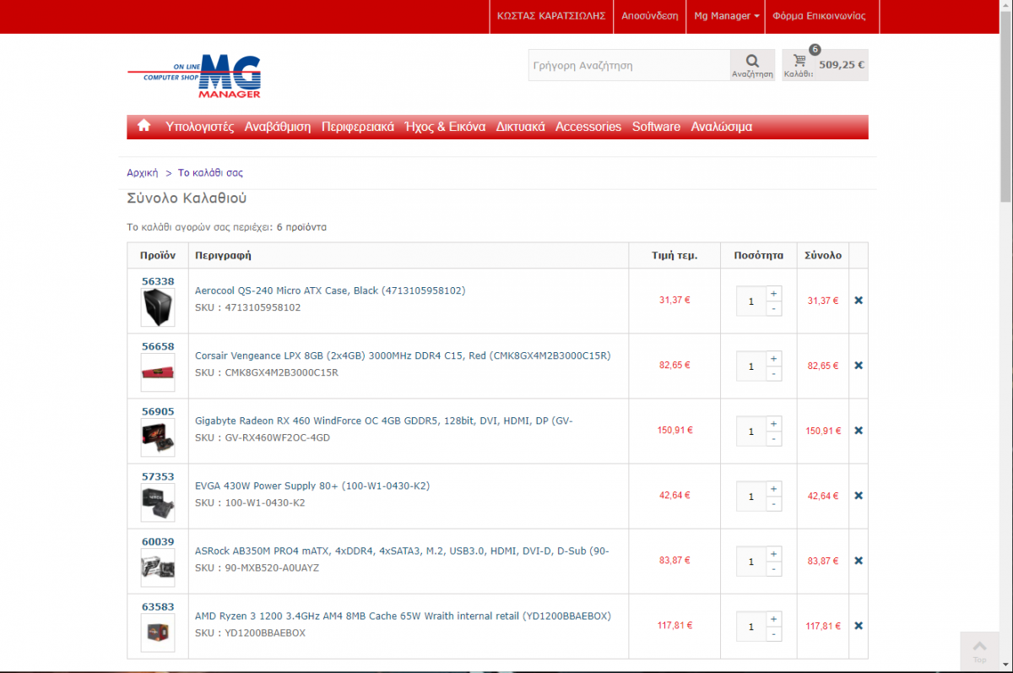Click product code 57353

pyautogui.click(x=158, y=476)
